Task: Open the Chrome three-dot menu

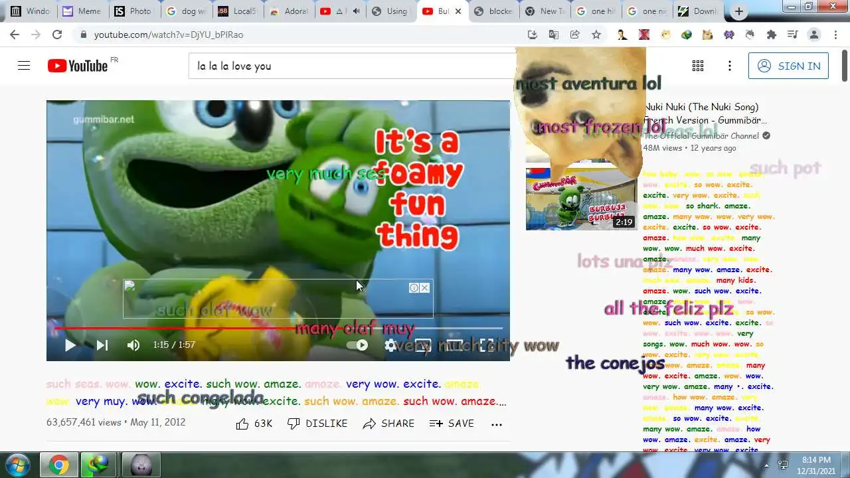Action: point(835,35)
